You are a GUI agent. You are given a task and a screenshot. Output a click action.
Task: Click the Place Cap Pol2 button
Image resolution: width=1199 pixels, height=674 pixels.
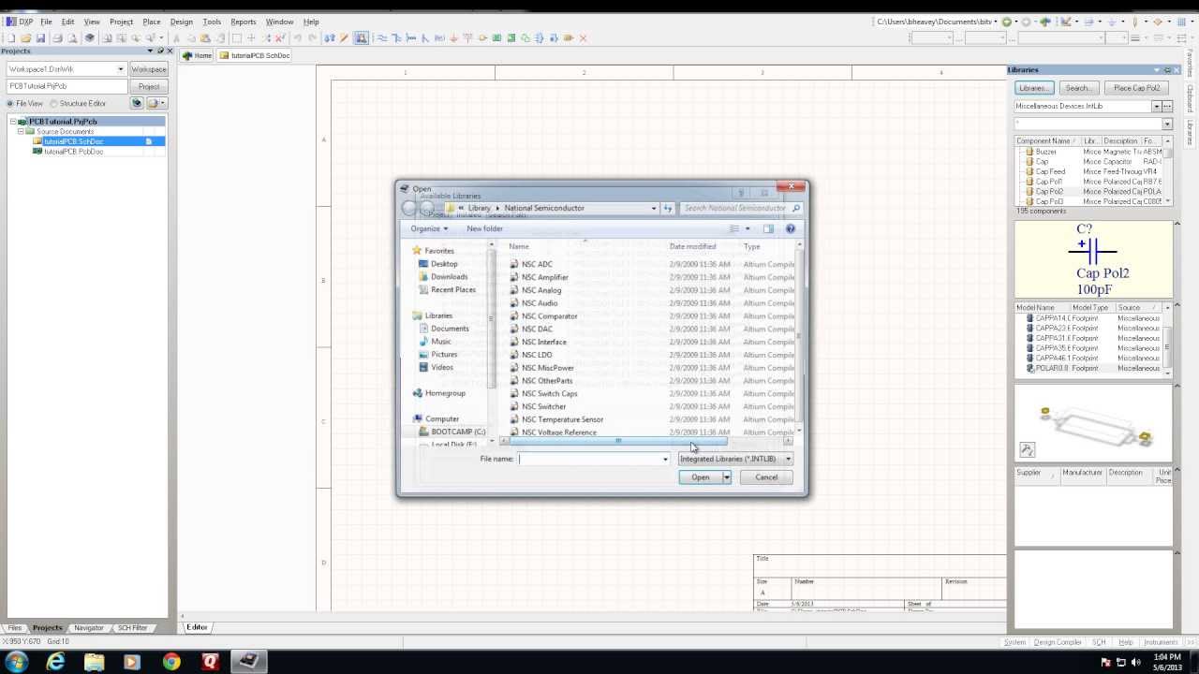1137,88
